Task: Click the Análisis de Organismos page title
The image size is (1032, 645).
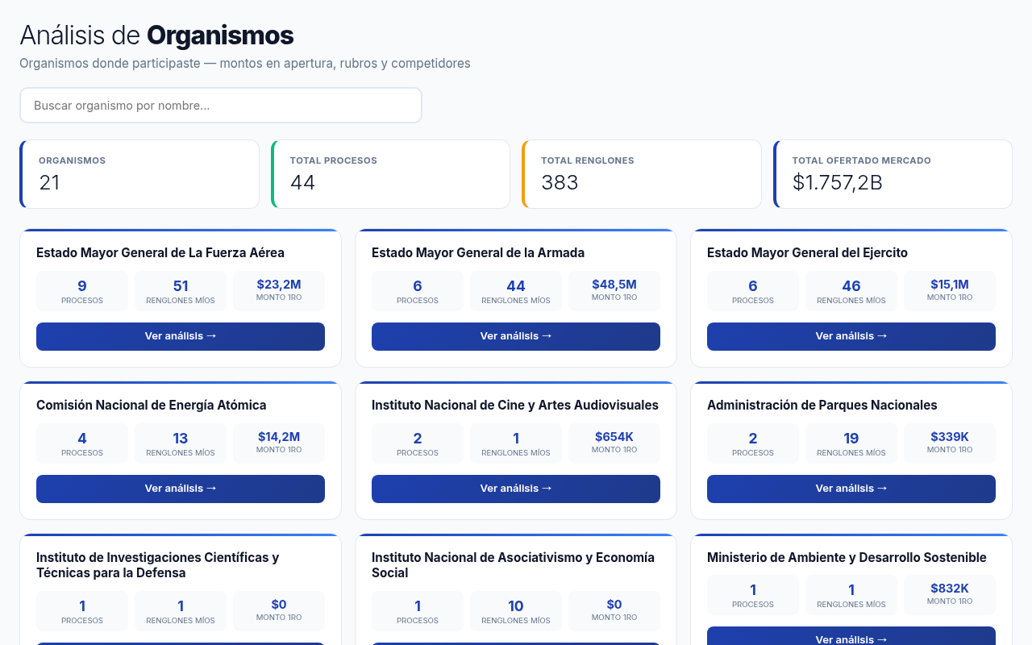Action: [x=156, y=35]
